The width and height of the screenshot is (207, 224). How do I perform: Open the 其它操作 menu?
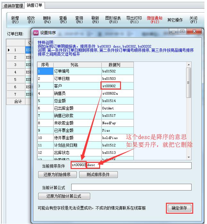(175, 20)
